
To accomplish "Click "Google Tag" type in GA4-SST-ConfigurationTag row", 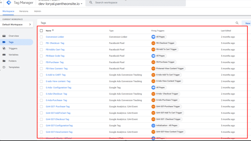I will click(115, 126).
